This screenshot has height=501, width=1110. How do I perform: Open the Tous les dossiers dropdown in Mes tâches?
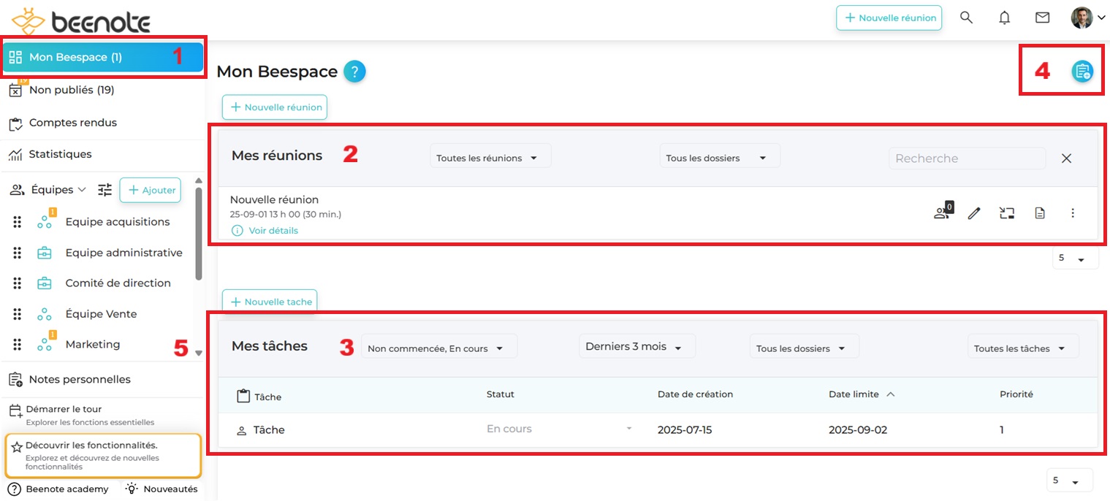point(805,348)
